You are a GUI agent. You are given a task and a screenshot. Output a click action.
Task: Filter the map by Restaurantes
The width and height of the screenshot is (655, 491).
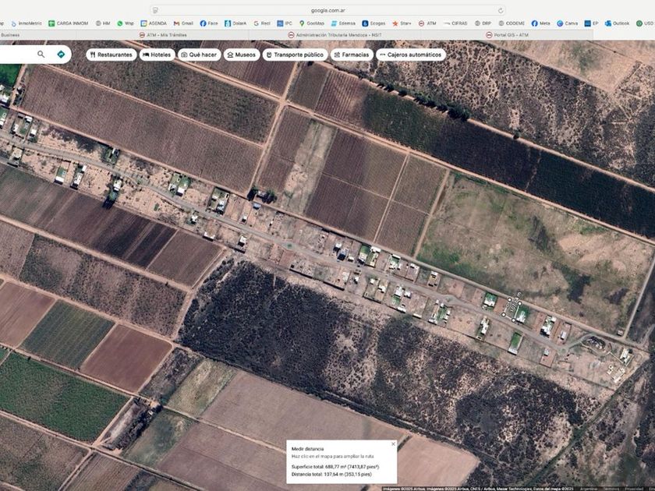[x=111, y=55]
